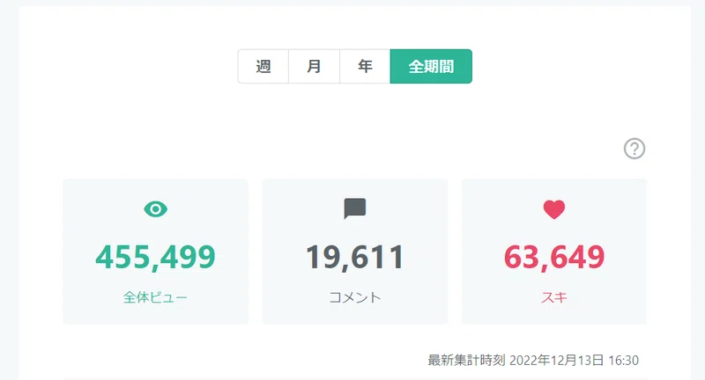Switch to the 月 (month) period
This screenshot has height=380, width=705.
click(x=314, y=66)
